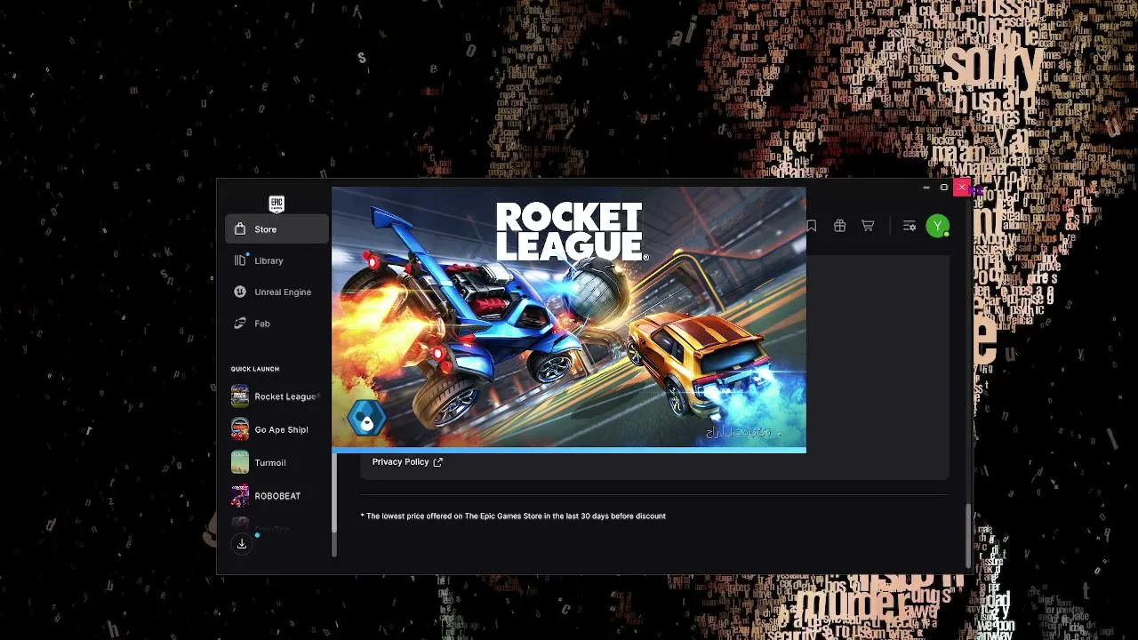Go to the Library section
This screenshot has height=640, width=1138.
pos(276,260)
